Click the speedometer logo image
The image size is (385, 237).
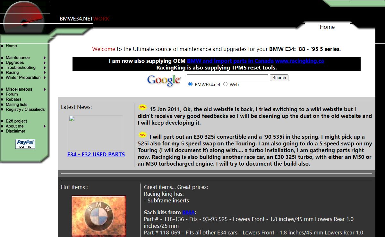coord(23,18)
